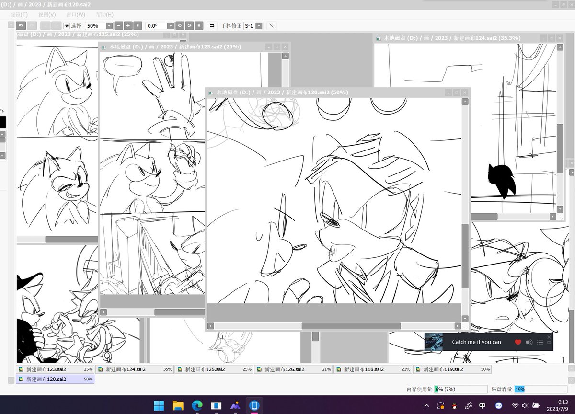The height and width of the screenshot is (414, 575).
Task: Click the album art thumbnail in music player
Action: click(433, 342)
